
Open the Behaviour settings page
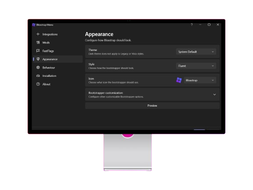(58, 68)
